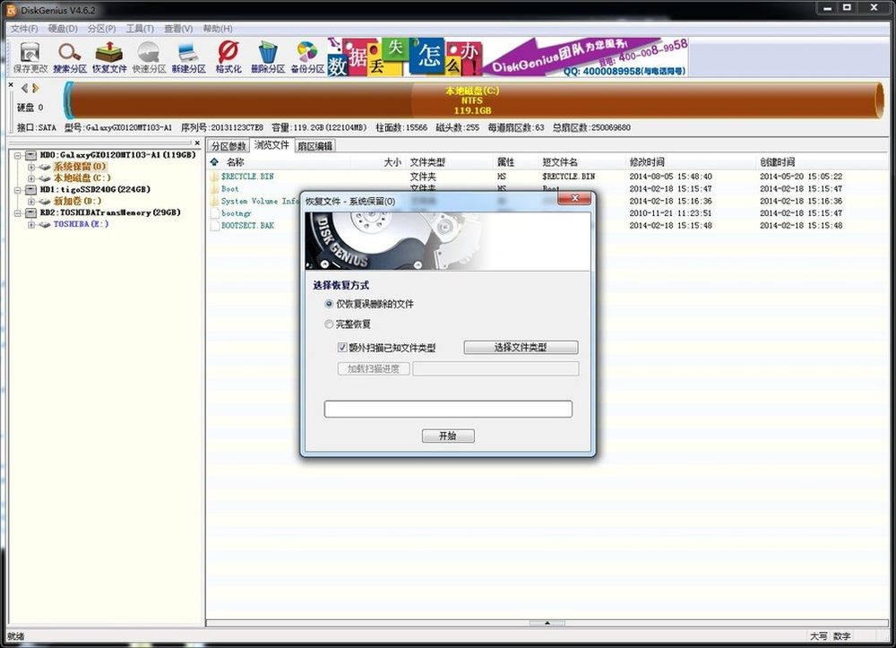The height and width of the screenshot is (648, 896).
Task: Select 新加卷(D:) partition in tree
Action: coord(77,201)
